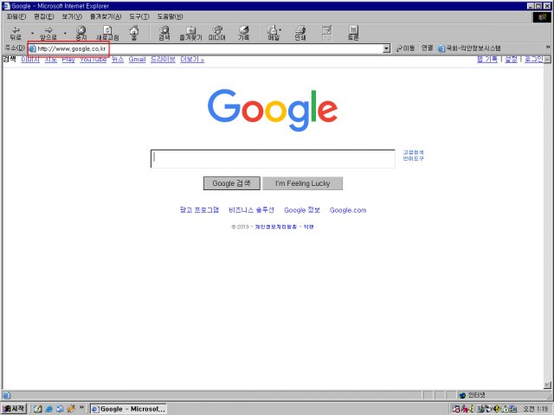554x415 pixels.
Task: Open the 즐겨찾기(A) menu
Action: pos(106,16)
